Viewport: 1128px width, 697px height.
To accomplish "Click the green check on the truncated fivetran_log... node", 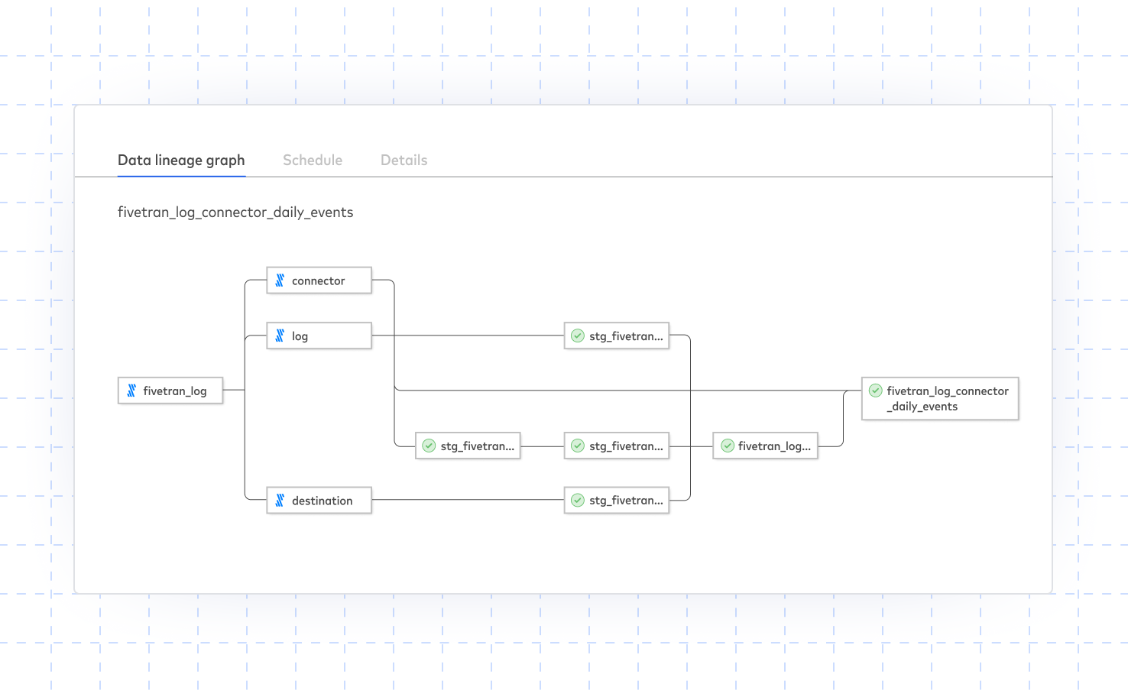I will [728, 446].
